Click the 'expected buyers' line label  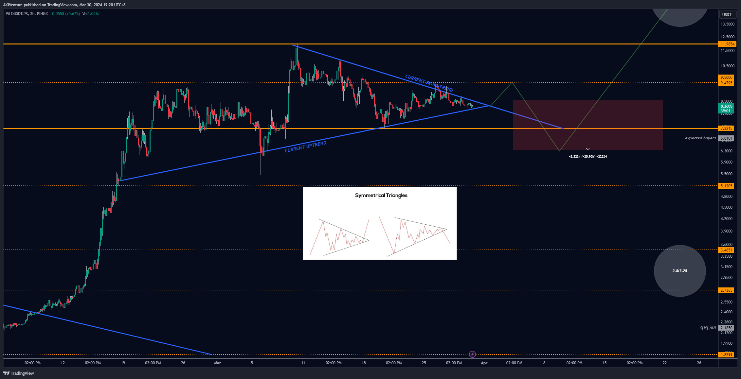tap(700, 138)
